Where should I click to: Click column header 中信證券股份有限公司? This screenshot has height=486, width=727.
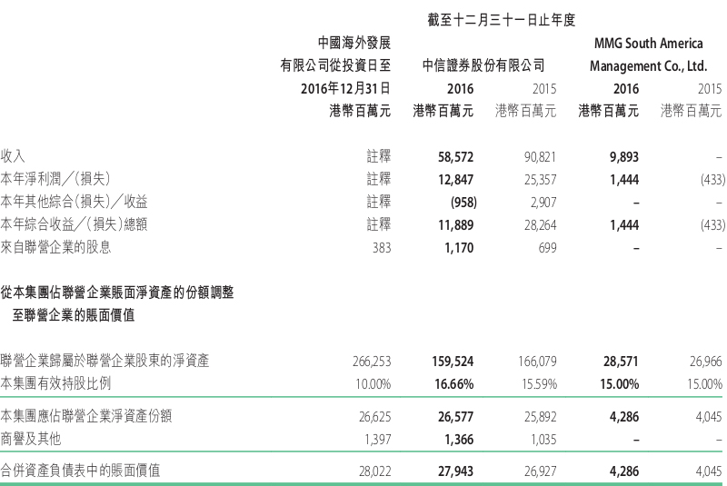point(483,65)
